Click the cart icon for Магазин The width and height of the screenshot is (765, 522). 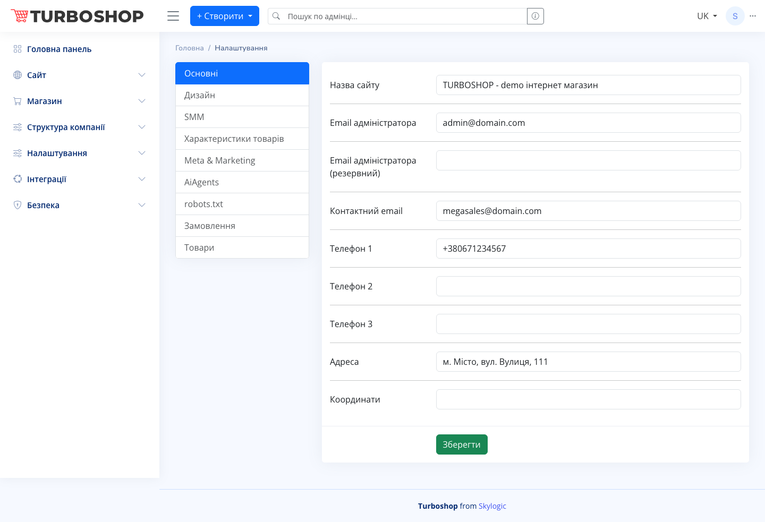tap(18, 101)
